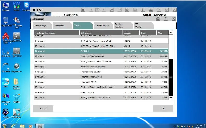The height and width of the screenshot is (128, 206).
Task: Select the ISTA DB XmlValuePrimitive ENGB row
Action: [101, 41]
